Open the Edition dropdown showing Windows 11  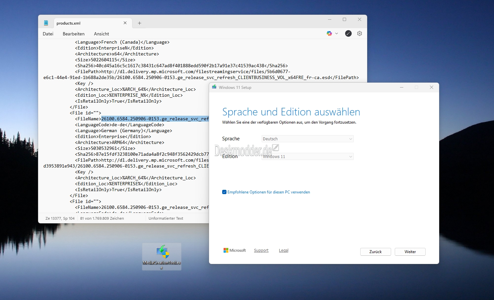[308, 156]
